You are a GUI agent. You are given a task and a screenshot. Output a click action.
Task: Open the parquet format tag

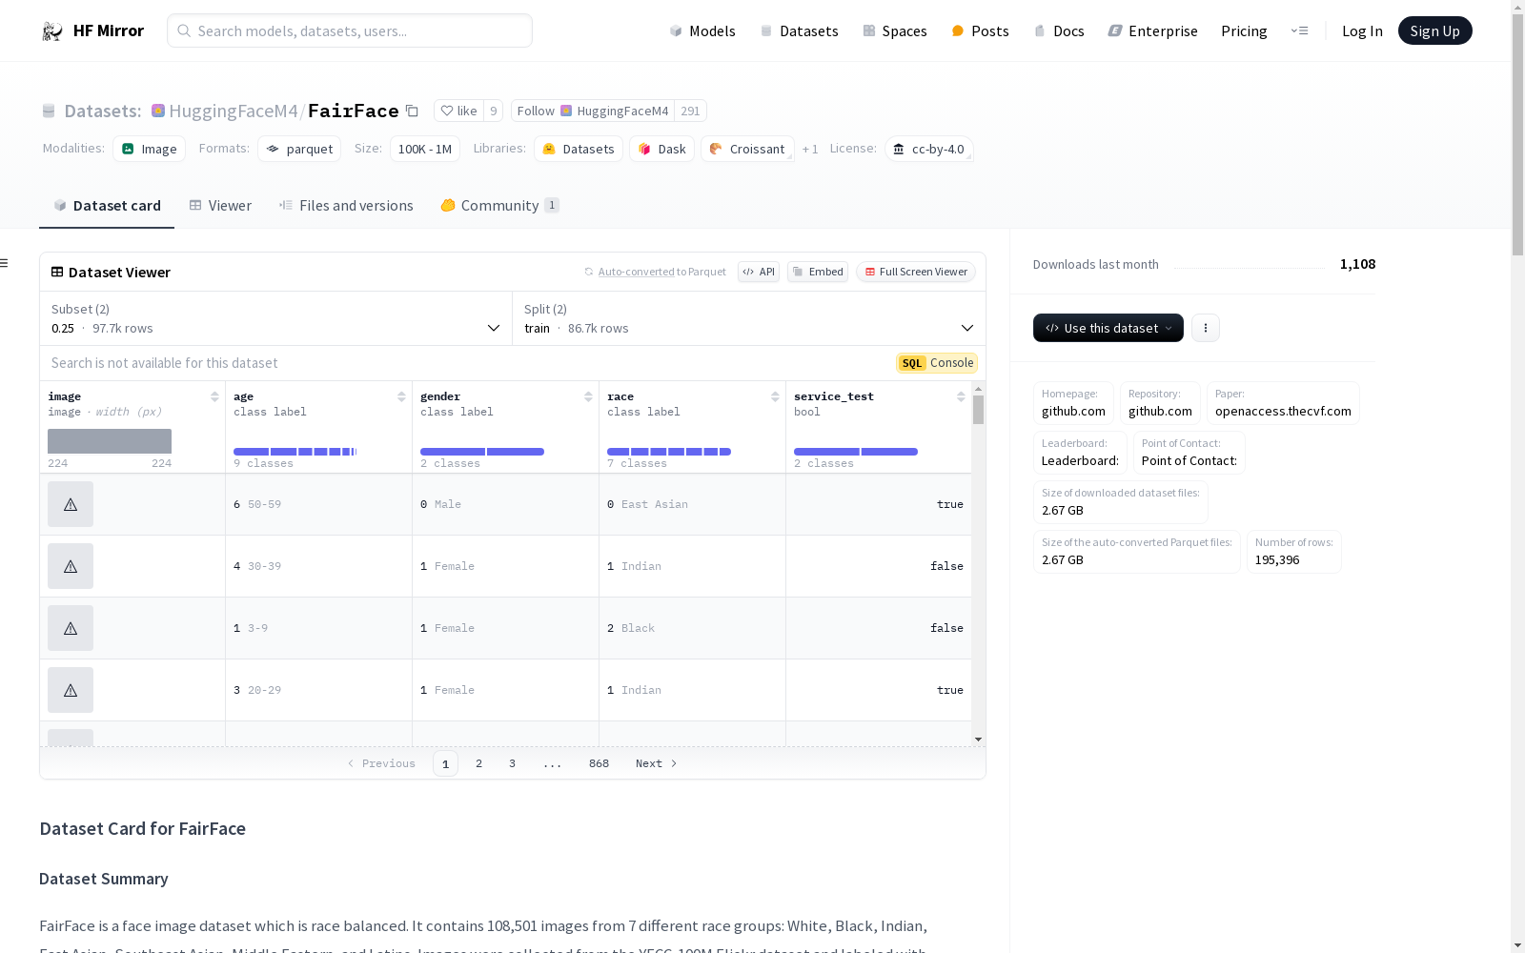[299, 149]
